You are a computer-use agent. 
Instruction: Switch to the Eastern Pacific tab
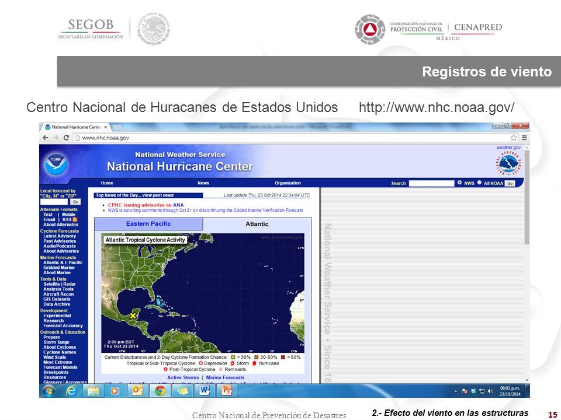pyautogui.click(x=148, y=224)
